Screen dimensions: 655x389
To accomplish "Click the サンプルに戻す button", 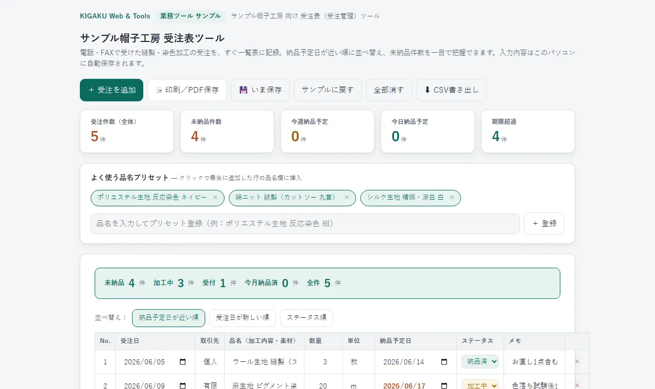I will tap(327, 90).
